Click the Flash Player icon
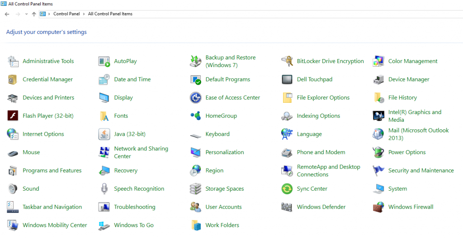 (13, 116)
